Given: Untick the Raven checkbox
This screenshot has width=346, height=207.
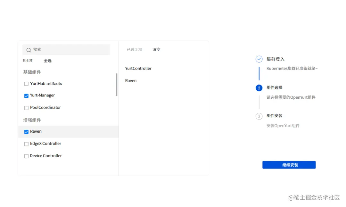Looking at the screenshot, I should (x=26, y=132).
